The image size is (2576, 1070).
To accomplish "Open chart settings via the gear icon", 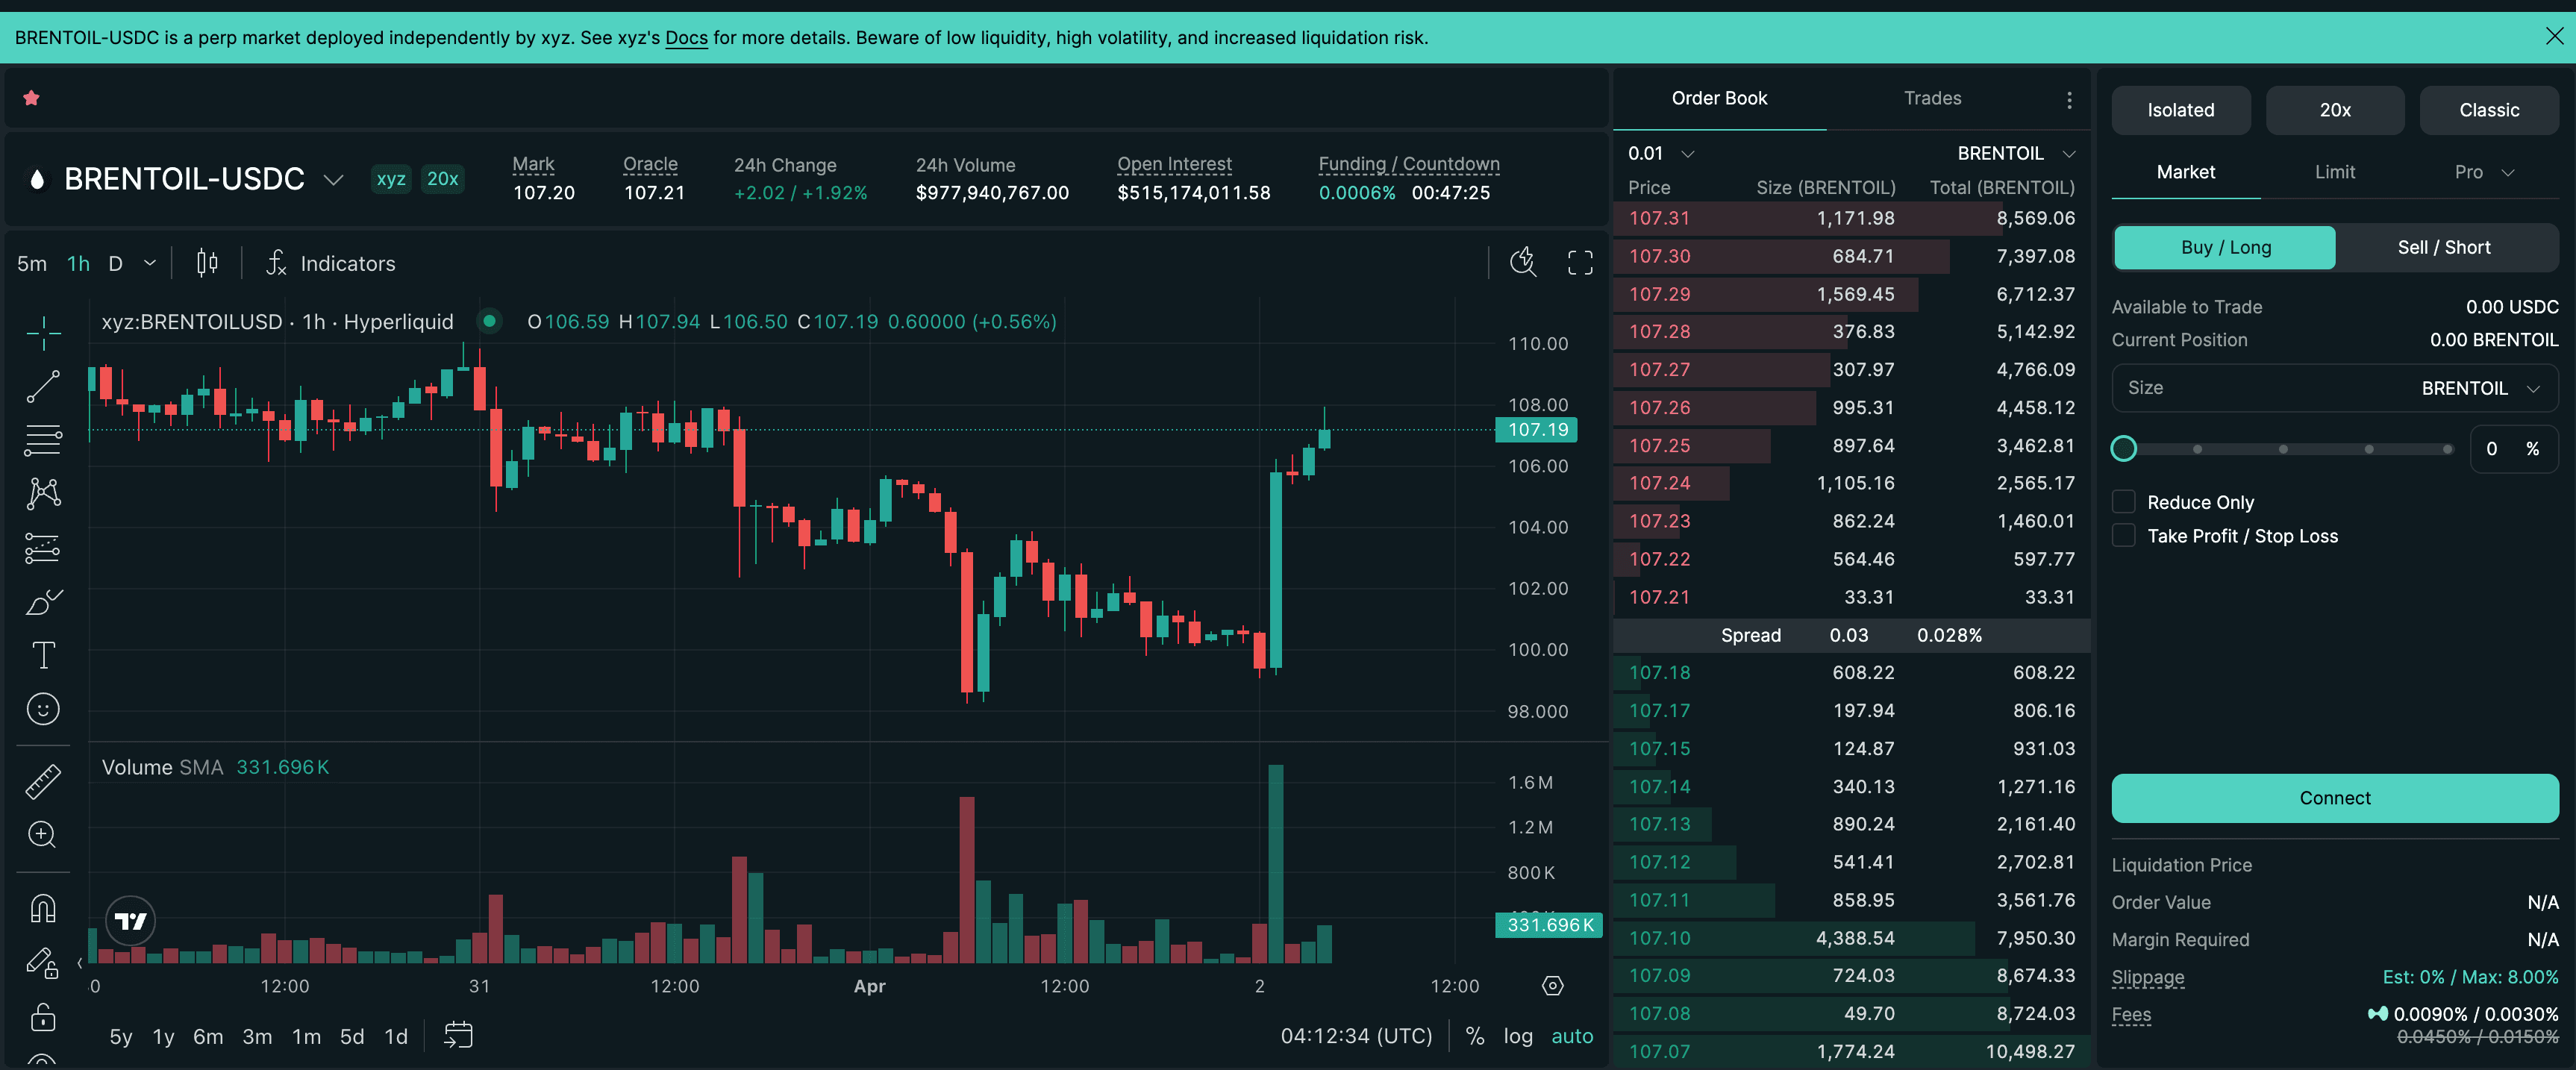I will click(1552, 985).
